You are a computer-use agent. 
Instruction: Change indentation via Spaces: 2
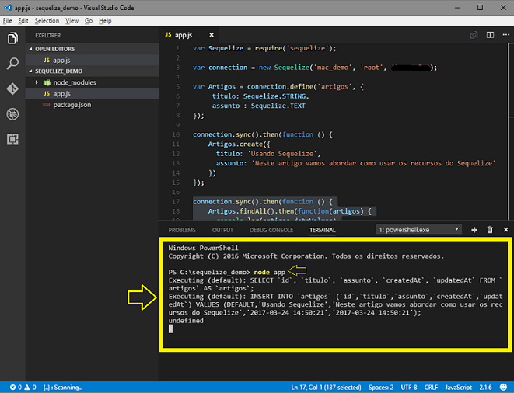tap(381, 387)
